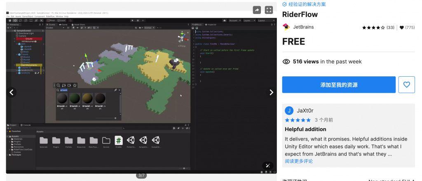This screenshot has height=181, width=422.
Task: Open the RiderFlow menu in Unity
Action: click(x=50, y=16)
